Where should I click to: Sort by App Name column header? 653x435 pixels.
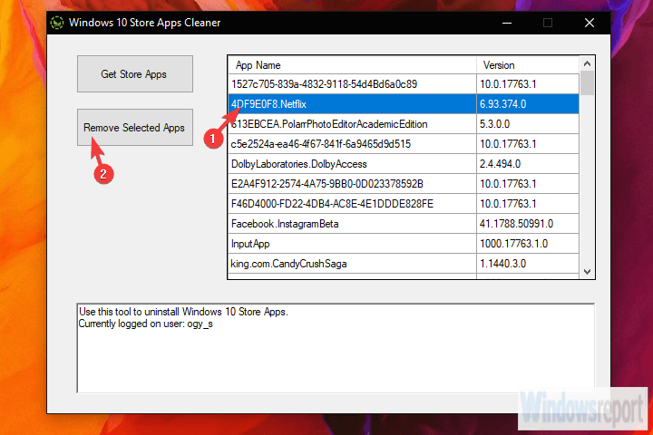tap(352, 65)
